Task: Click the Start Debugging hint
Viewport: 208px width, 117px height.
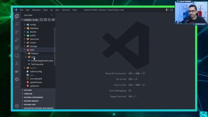Action: [x=118, y=91]
